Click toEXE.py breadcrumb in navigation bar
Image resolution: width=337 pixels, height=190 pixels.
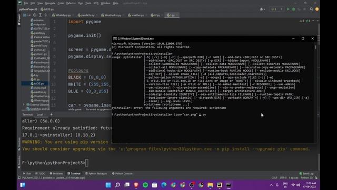click(47, 9)
